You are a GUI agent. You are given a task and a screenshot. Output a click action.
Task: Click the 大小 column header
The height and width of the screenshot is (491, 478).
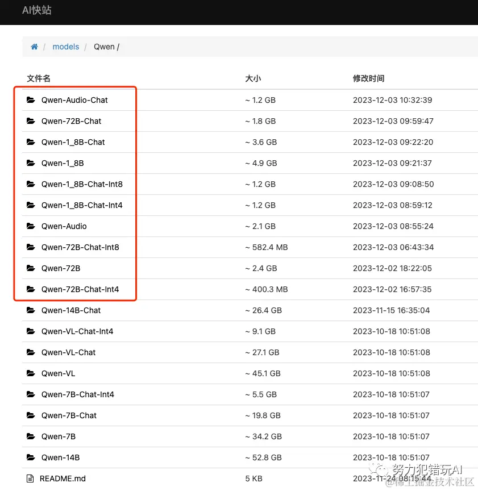(253, 78)
